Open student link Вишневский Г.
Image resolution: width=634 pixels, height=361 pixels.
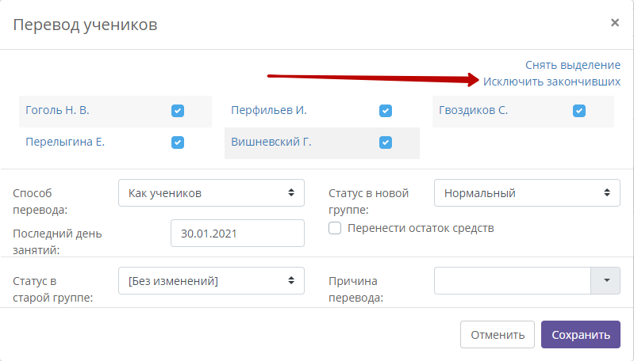(271, 142)
